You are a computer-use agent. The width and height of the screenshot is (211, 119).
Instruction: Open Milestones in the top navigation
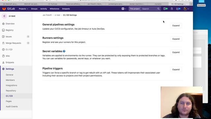[x=54, y=9]
